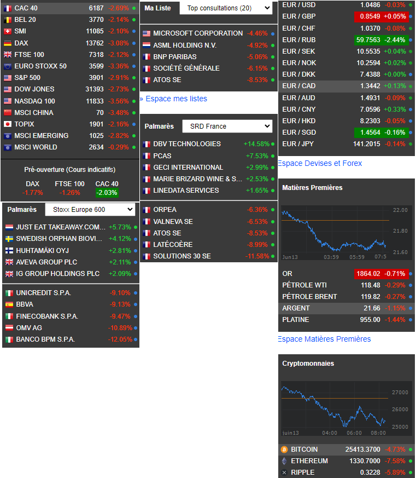Select the MSCI WORLD index row
Screen dimensions: 416x478
(69, 147)
